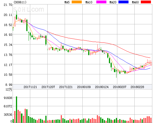Select the MA10 legend label
The image size is (168, 123).
[x=89, y=2]
